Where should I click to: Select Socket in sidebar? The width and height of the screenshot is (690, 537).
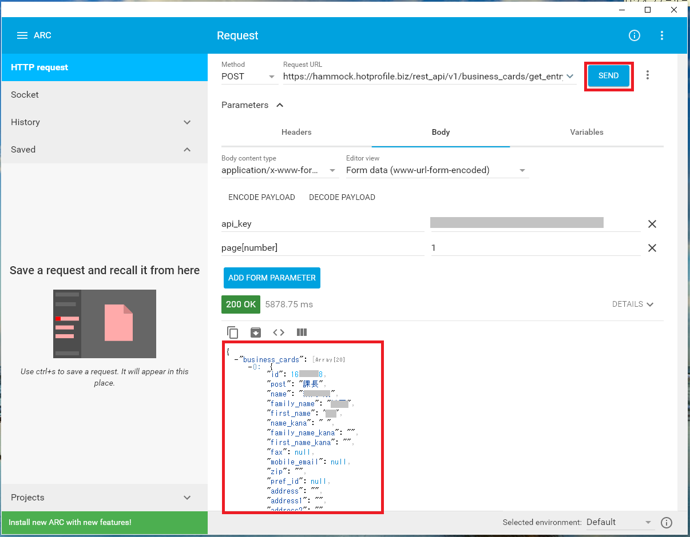pyautogui.click(x=105, y=95)
